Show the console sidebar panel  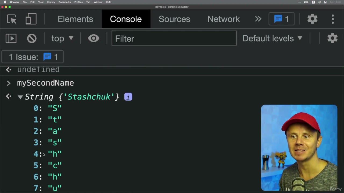[x=11, y=39]
